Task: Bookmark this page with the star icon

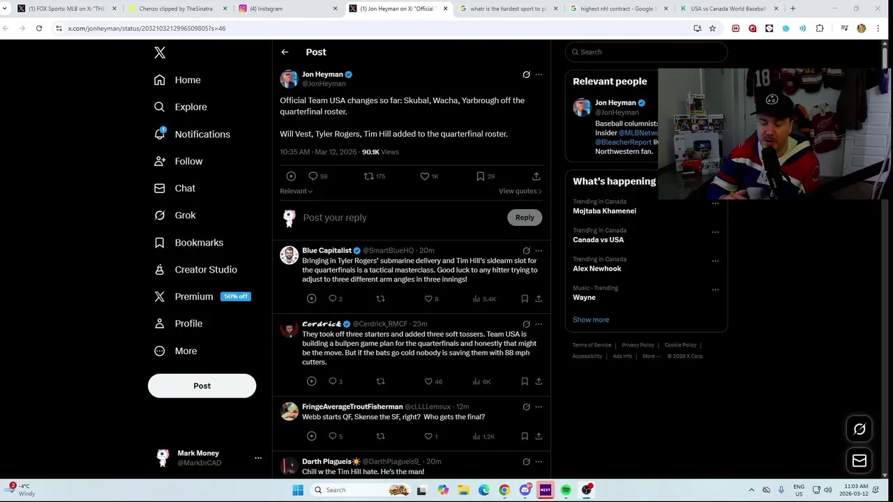Action: 712,29
